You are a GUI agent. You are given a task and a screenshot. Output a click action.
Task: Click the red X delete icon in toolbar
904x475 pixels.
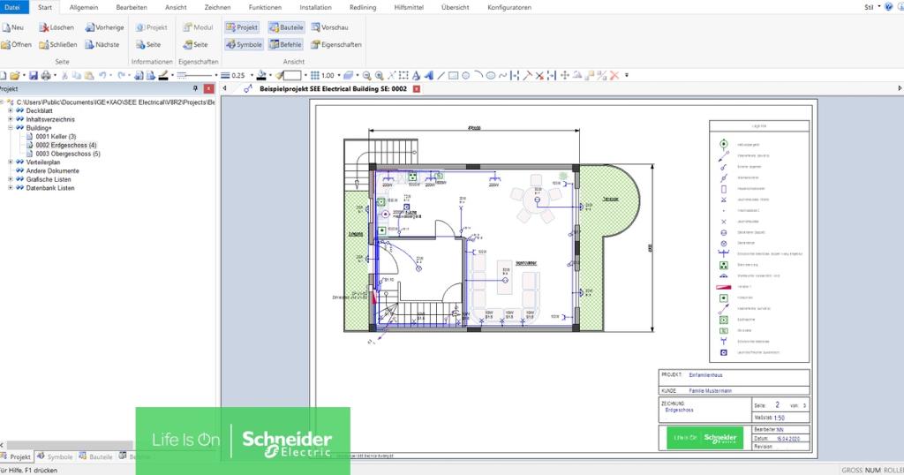(x=614, y=75)
